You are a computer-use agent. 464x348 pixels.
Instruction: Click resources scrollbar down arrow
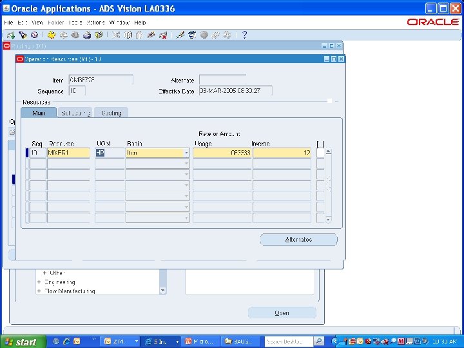pos(328,220)
